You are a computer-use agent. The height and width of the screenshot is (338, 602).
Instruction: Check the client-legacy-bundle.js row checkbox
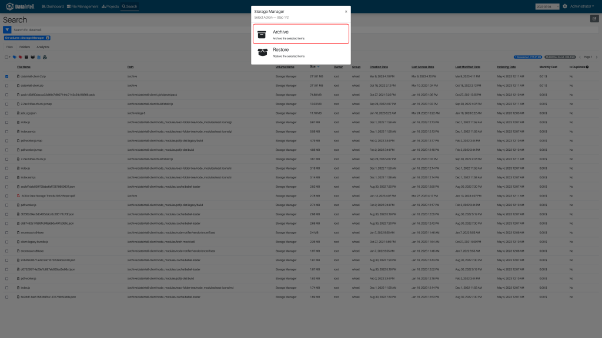[x=6, y=242]
